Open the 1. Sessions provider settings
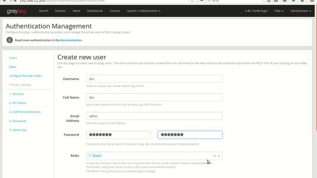Viewport: 317px width, 178px height. pyautogui.click(x=16, y=94)
